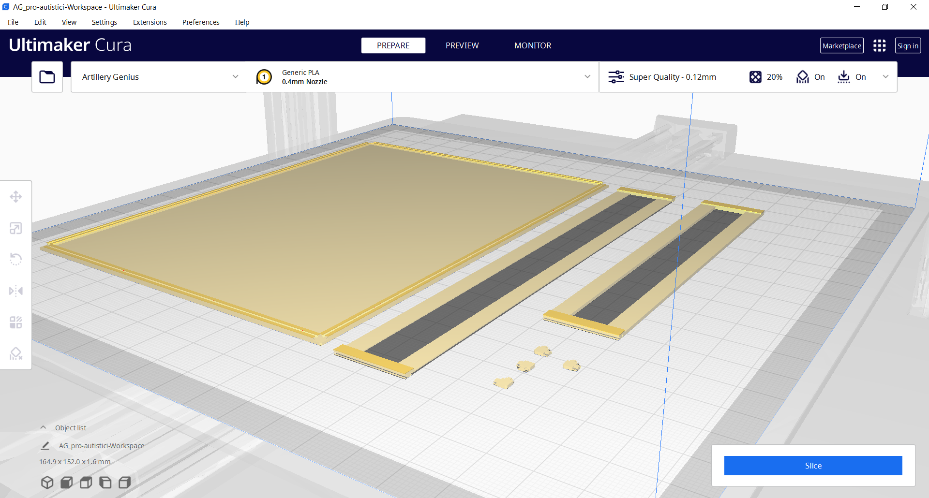
Task: Select the Mirror tool
Action: 16,291
